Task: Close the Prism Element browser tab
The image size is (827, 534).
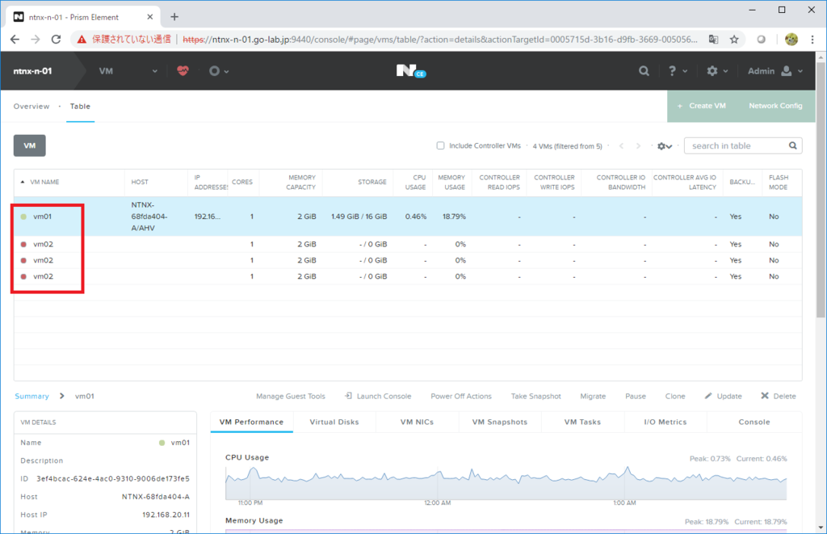Action: coord(149,17)
